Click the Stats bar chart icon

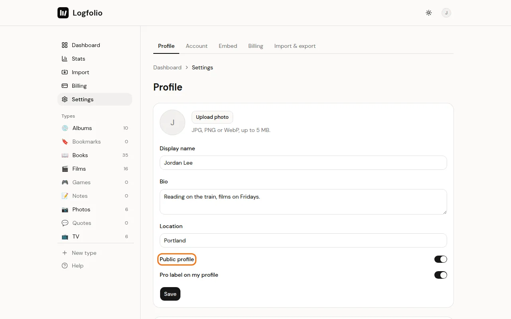[x=65, y=59]
